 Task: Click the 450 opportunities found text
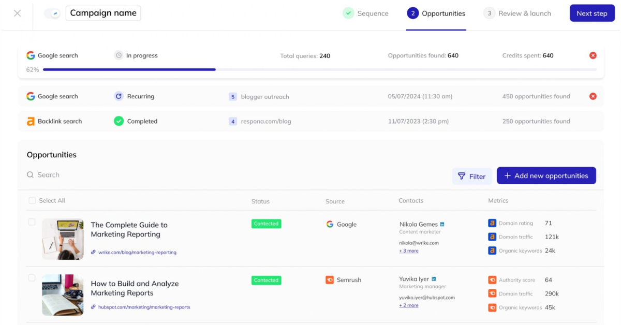click(x=536, y=96)
